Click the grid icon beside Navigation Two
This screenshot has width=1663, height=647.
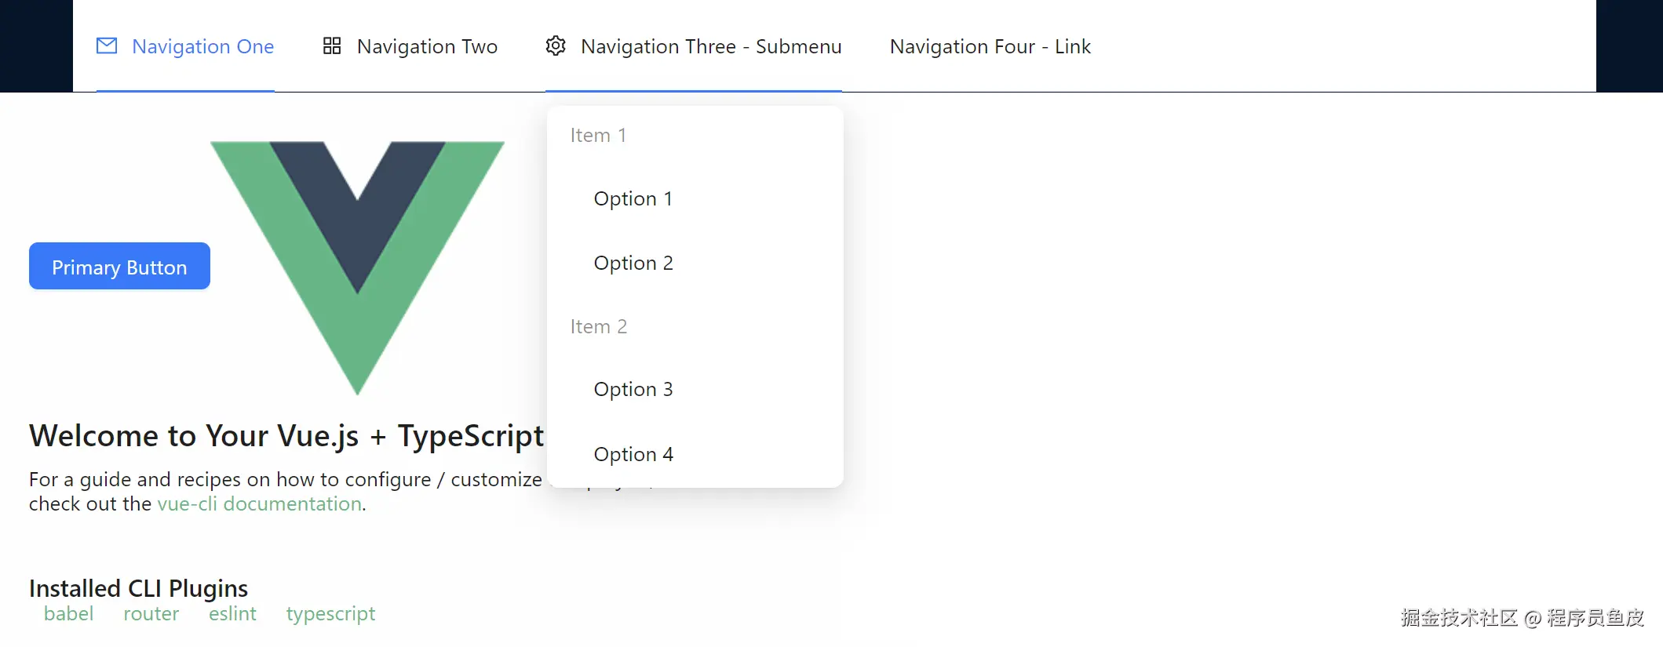(x=332, y=46)
